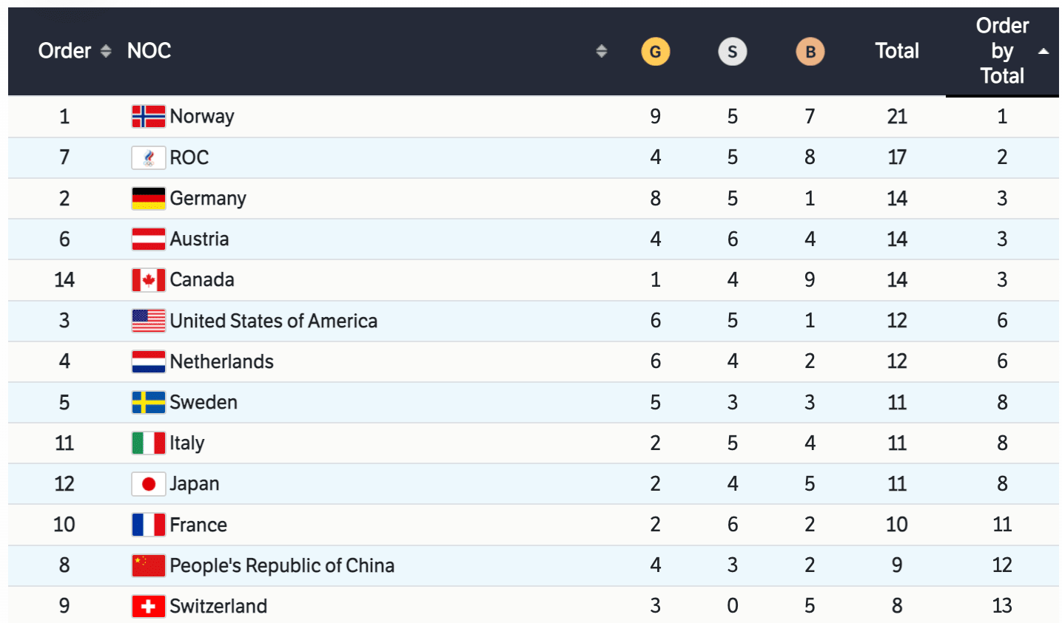Sort table by Order column arrows
1062x623 pixels.
click(x=106, y=51)
